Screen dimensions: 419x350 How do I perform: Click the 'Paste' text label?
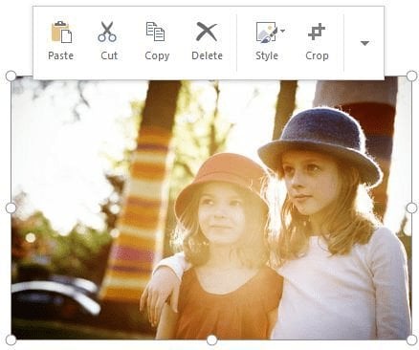point(61,55)
